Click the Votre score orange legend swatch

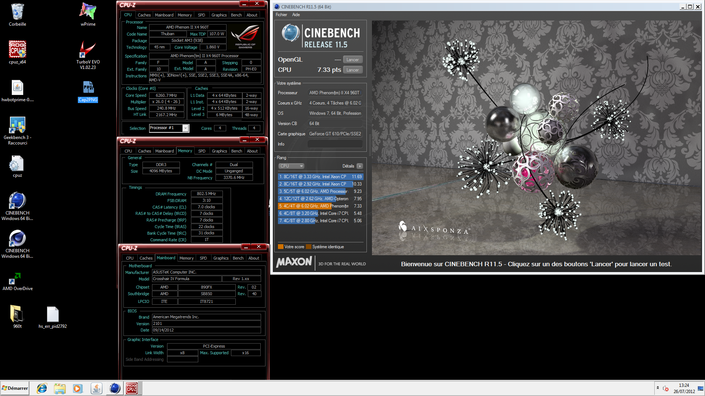281,247
